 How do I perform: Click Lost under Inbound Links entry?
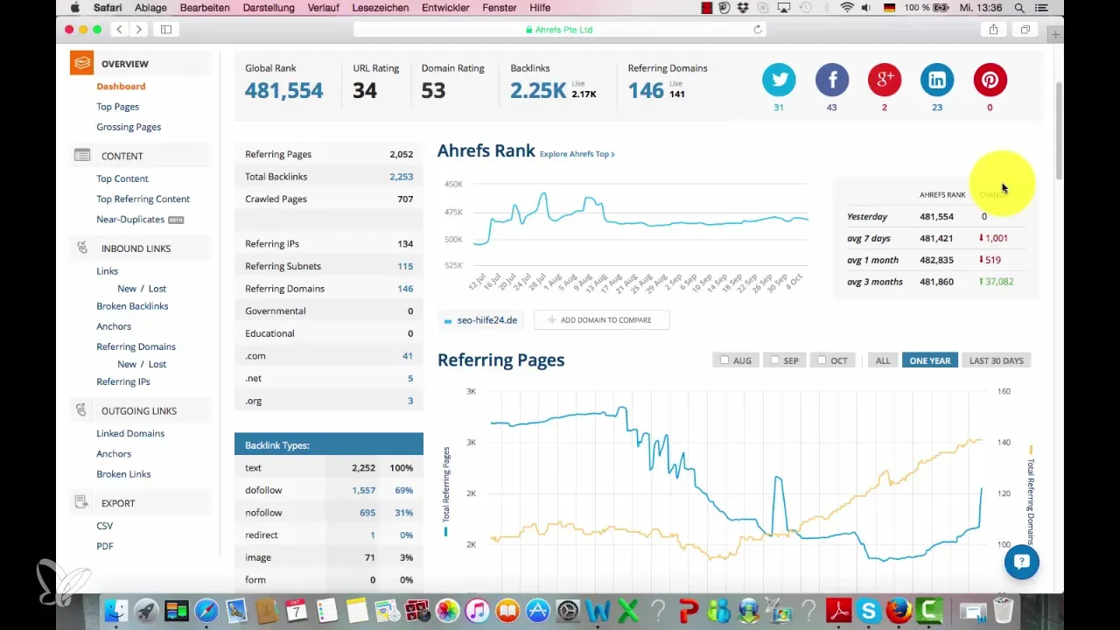[157, 289]
